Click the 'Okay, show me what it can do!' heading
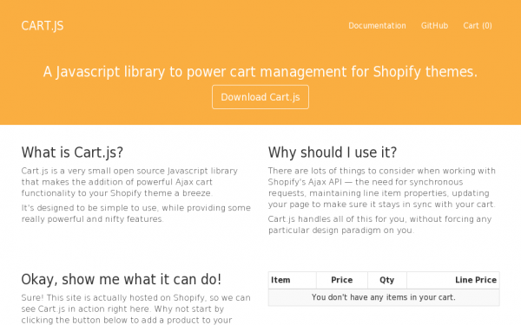Screen dimensions: 521x325 (x=122, y=280)
